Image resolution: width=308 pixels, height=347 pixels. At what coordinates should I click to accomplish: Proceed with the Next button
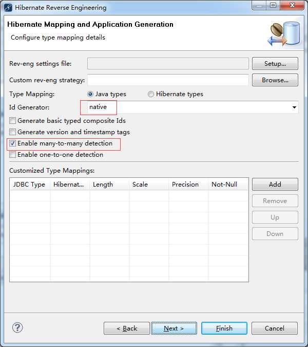click(x=174, y=328)
